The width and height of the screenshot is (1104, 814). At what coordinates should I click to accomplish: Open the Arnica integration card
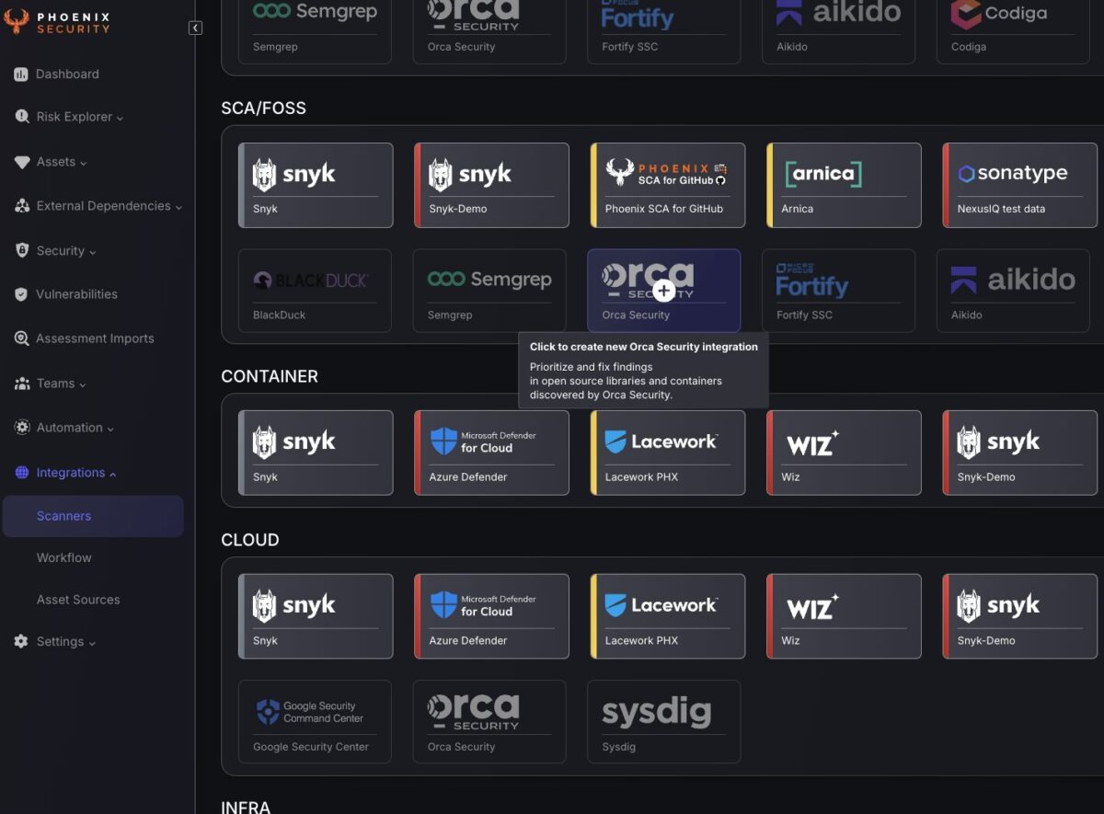pos(844,185)
